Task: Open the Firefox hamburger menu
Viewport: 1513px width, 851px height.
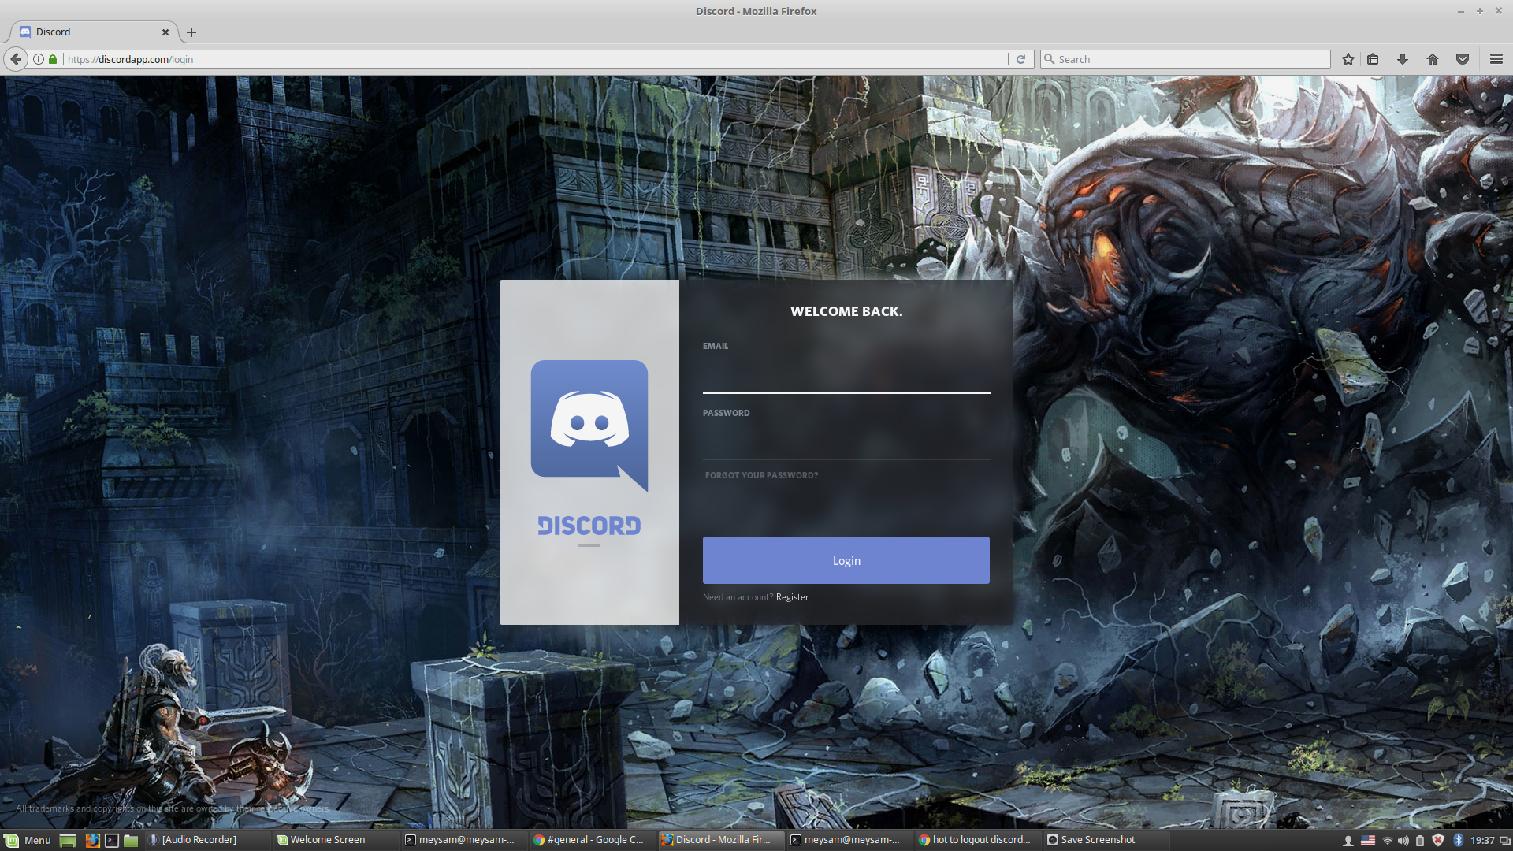Action: (1496, 59)
